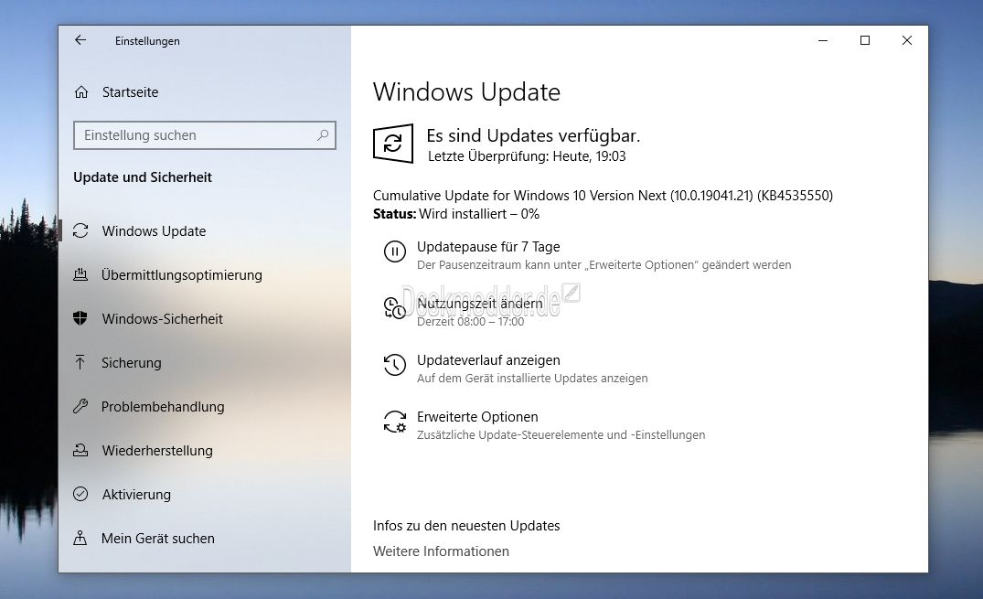Click the Pausenzeitraum description text
Image resolution: width=983 pixels, height=599 pixels.
pos(604,264)
